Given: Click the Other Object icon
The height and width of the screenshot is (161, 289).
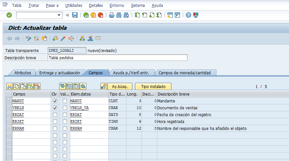Looking at the screenshot, I should point(44,38).
